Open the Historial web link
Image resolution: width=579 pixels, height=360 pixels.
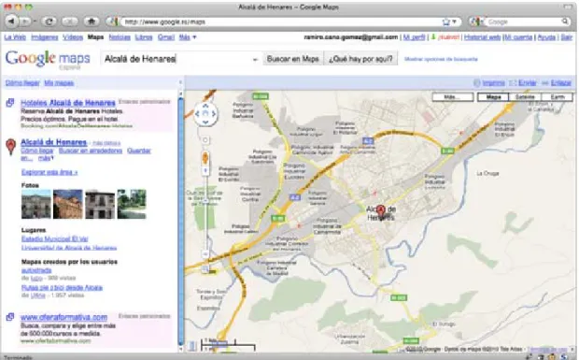coord(482,37)
